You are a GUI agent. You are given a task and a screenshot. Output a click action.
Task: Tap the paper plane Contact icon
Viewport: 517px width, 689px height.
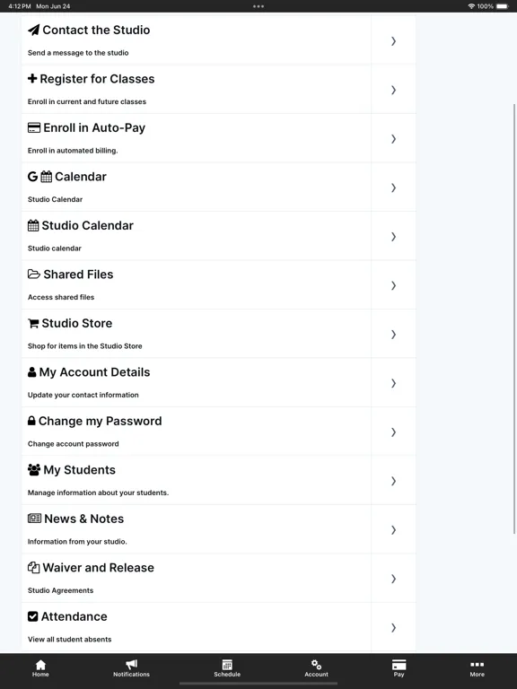click(33, 30)
